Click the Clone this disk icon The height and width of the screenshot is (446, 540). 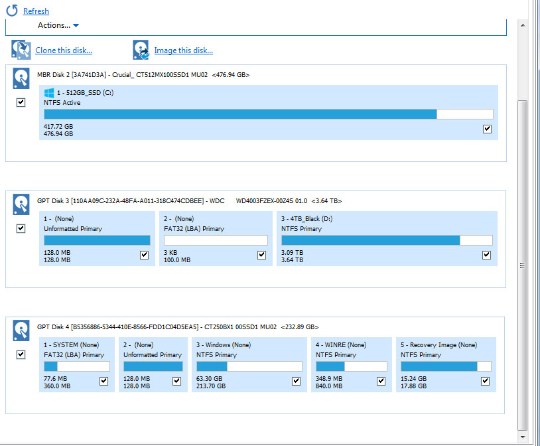(21, 50)
